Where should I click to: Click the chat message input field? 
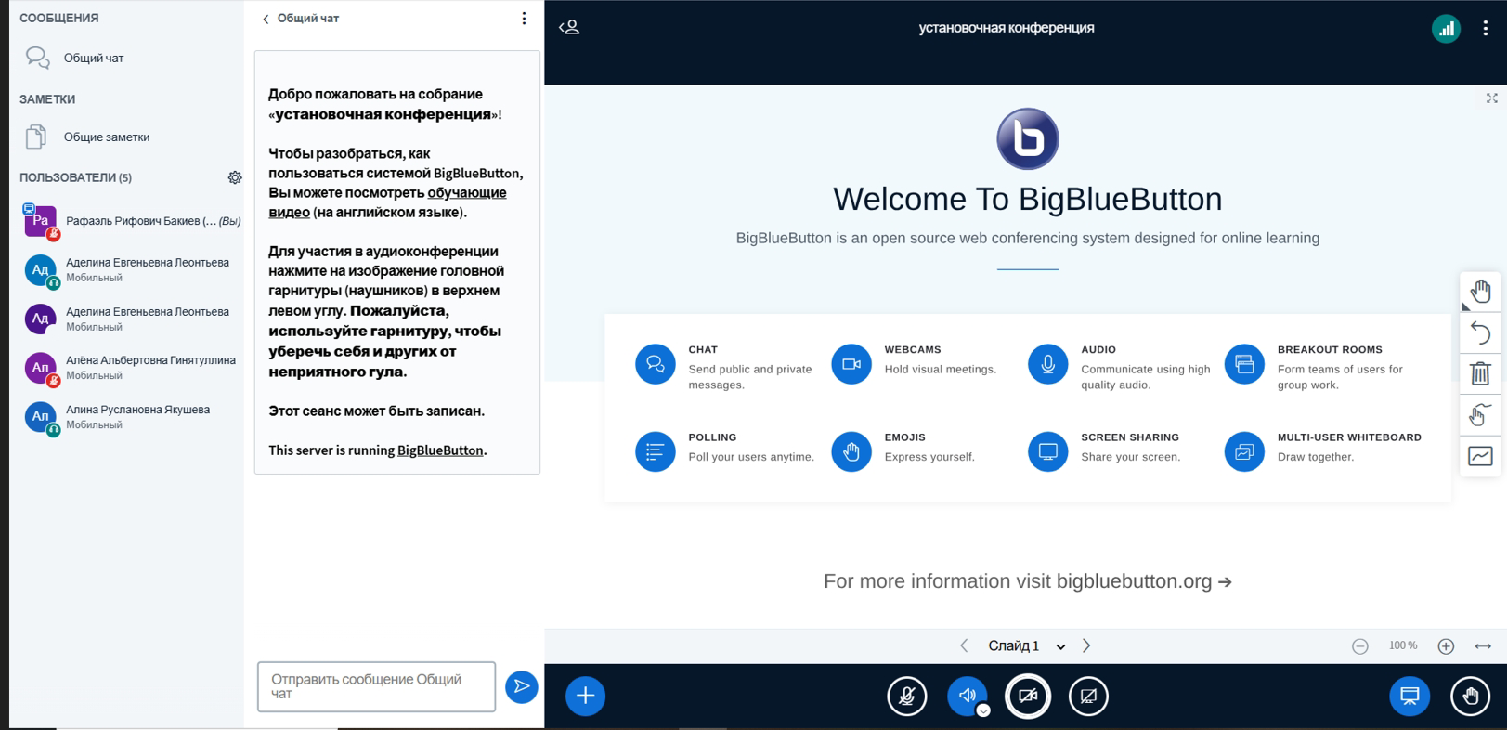pos(376,687)
